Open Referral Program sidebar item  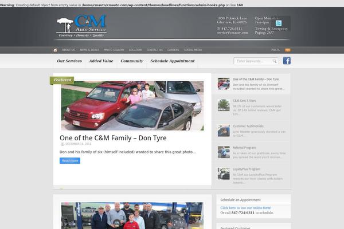[244, 148]
